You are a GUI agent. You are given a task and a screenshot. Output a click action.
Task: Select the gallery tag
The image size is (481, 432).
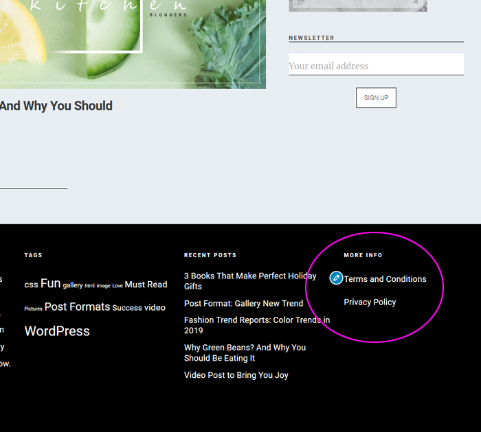73,285
